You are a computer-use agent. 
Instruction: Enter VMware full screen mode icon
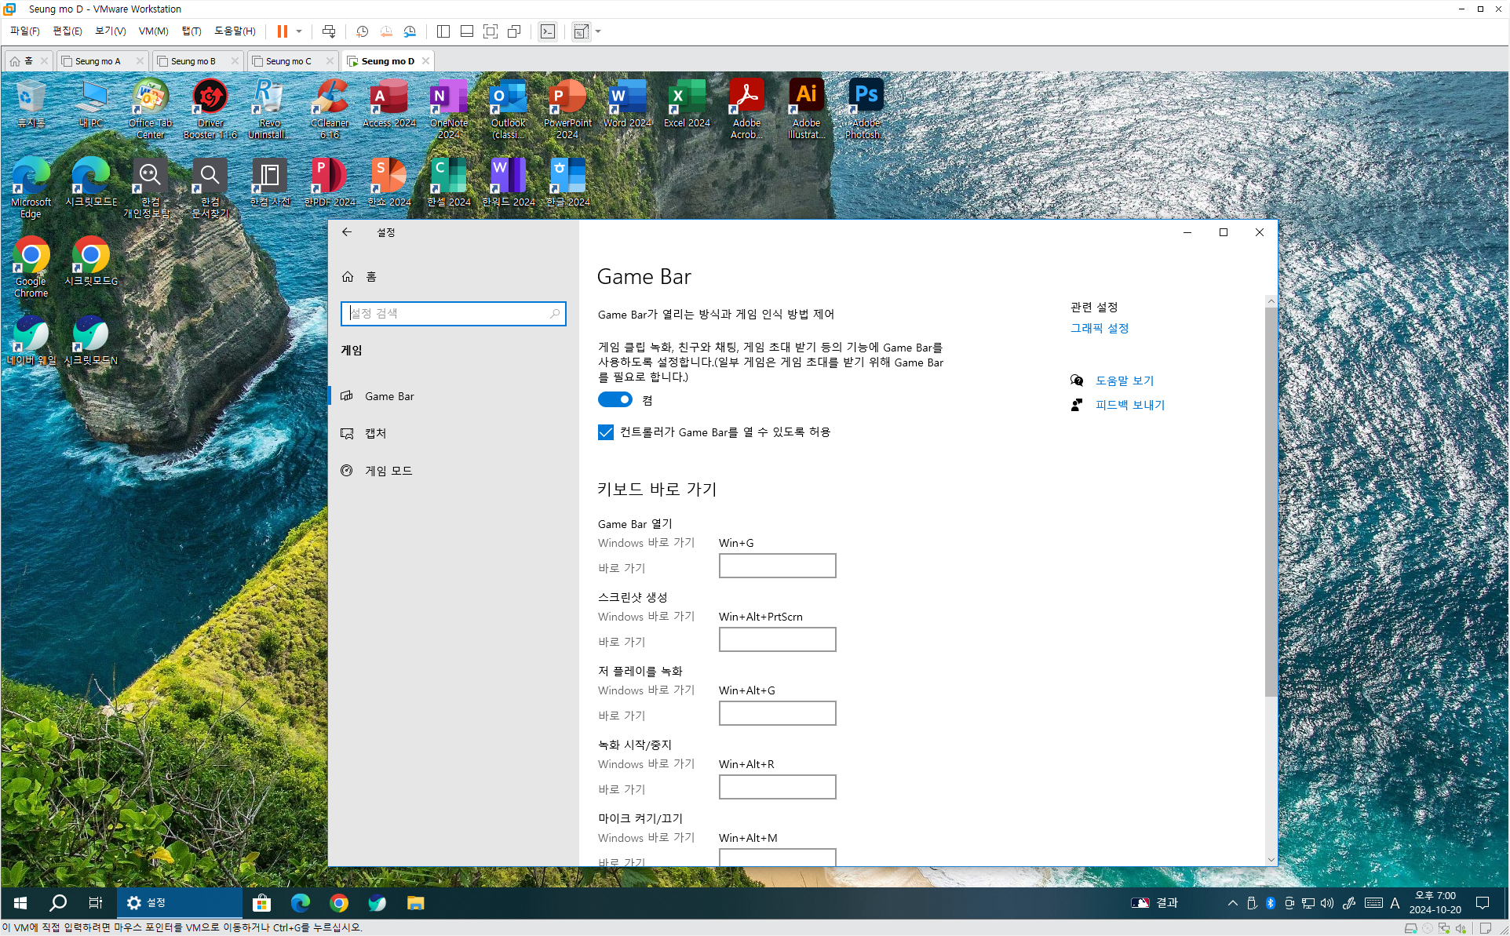coord(491,31)
